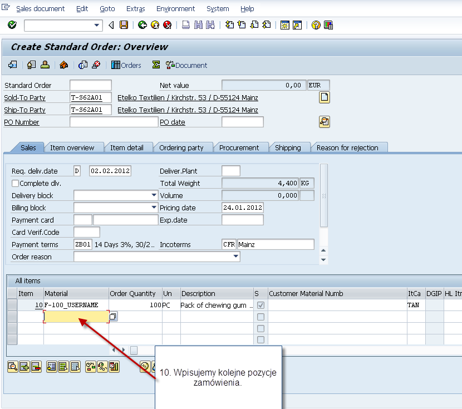This screenshot has height=409, width=462.
Task: Click the PO Number input field
Action: tap(114, 122)
